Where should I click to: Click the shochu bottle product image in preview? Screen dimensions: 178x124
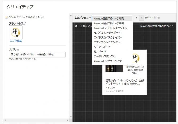114,69
